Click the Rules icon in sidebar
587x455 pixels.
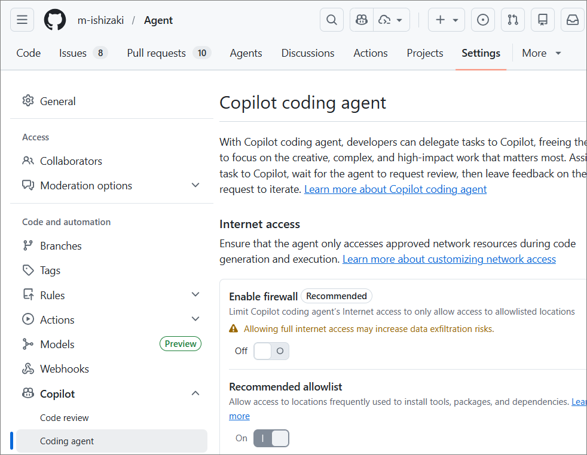pyautogui.click(x=28, y=294)
